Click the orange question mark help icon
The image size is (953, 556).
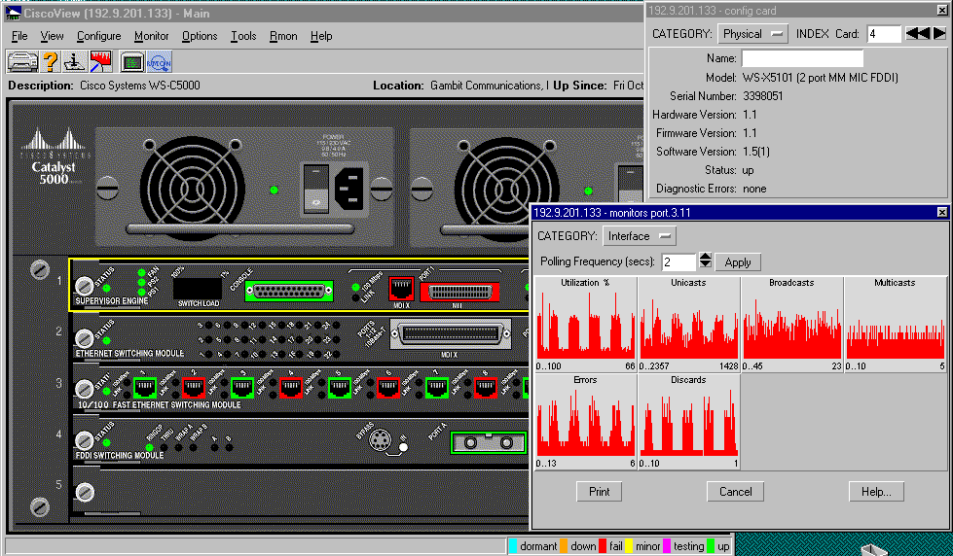pyautogui.click(x=51, y=62)
